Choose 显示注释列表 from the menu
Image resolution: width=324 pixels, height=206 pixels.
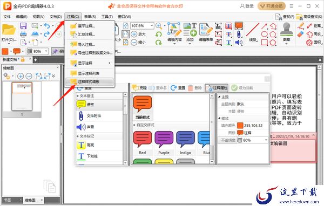90,73
